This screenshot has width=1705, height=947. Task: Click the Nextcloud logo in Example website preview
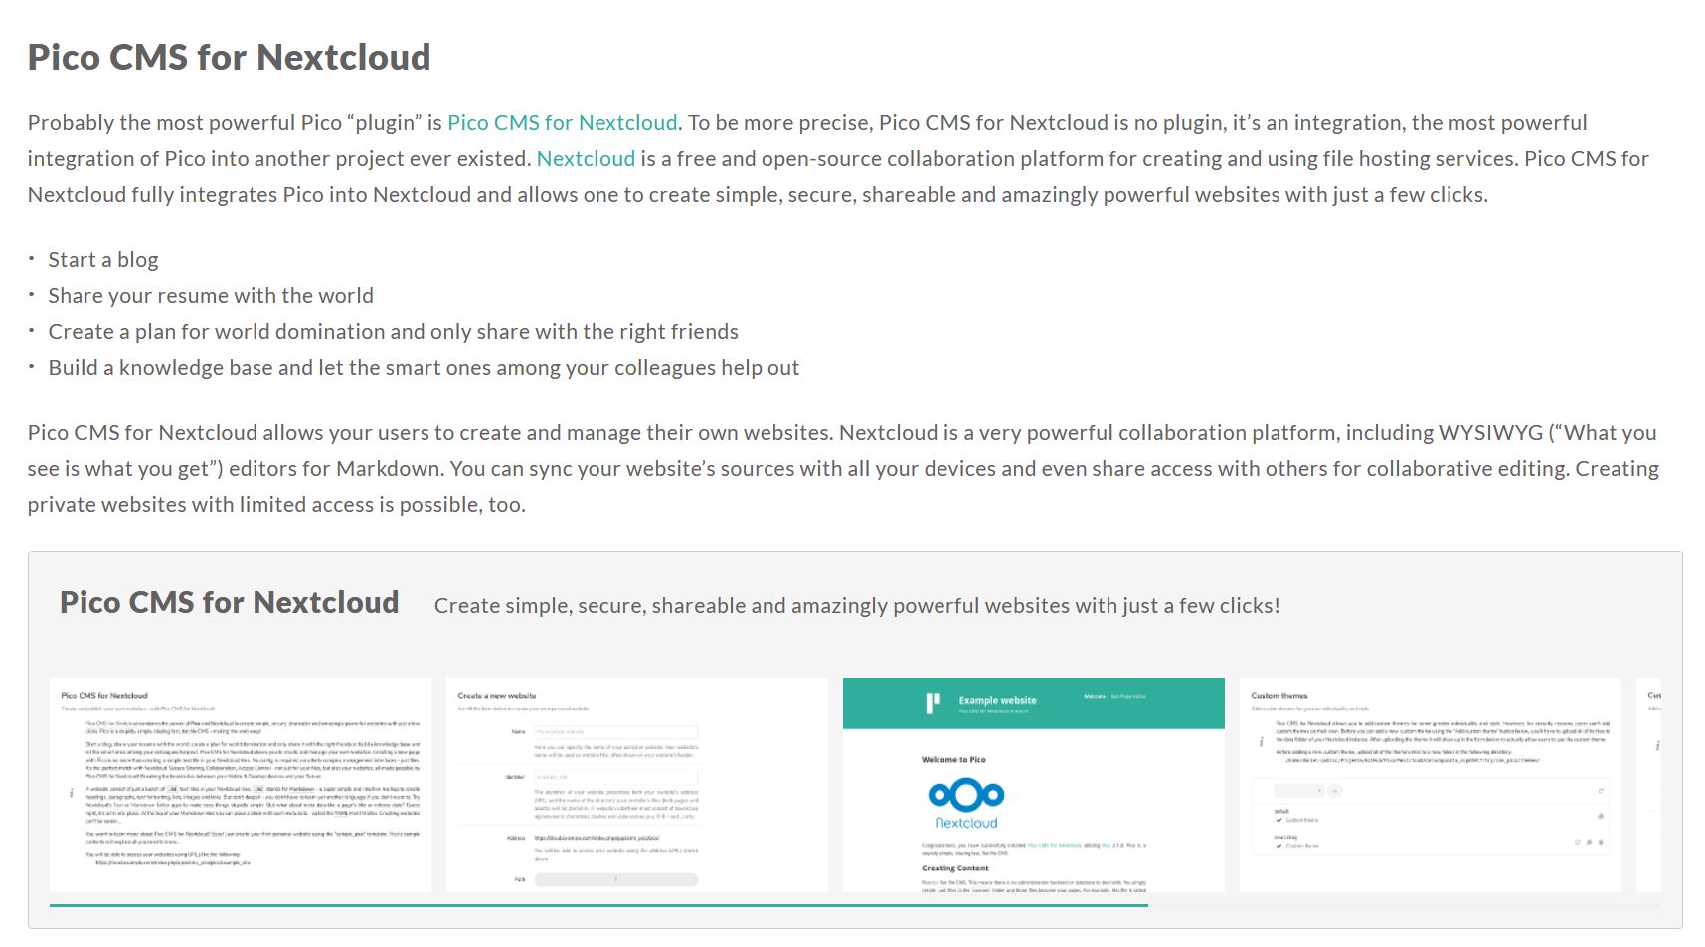pos(966,805)
